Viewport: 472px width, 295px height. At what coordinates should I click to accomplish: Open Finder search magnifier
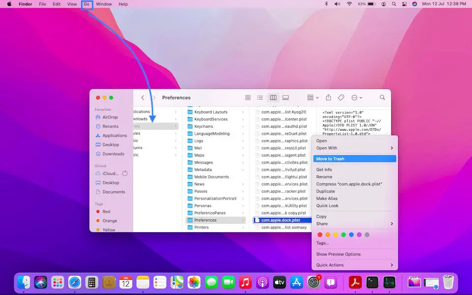(x=382, y=98)
